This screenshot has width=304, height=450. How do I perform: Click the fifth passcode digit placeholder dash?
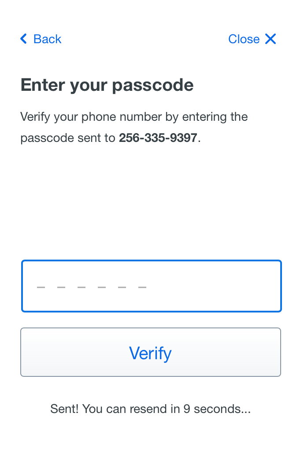[122, 287]
